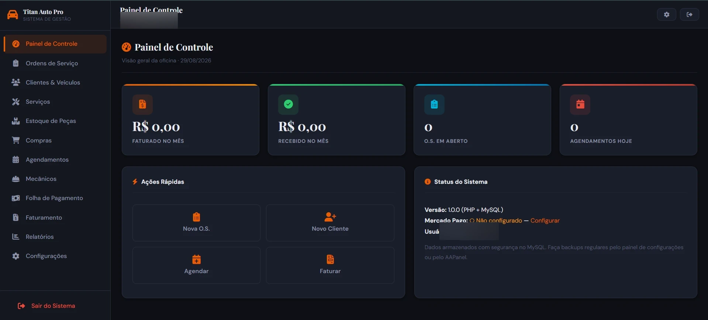The image size is (708, 320).
Task: Click the green checkmark icon on Recebido card
Action: (288, 104)
